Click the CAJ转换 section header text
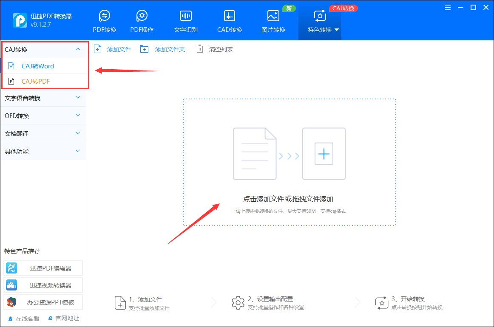This screenshot has width=494, height=327. pos(16,50)
